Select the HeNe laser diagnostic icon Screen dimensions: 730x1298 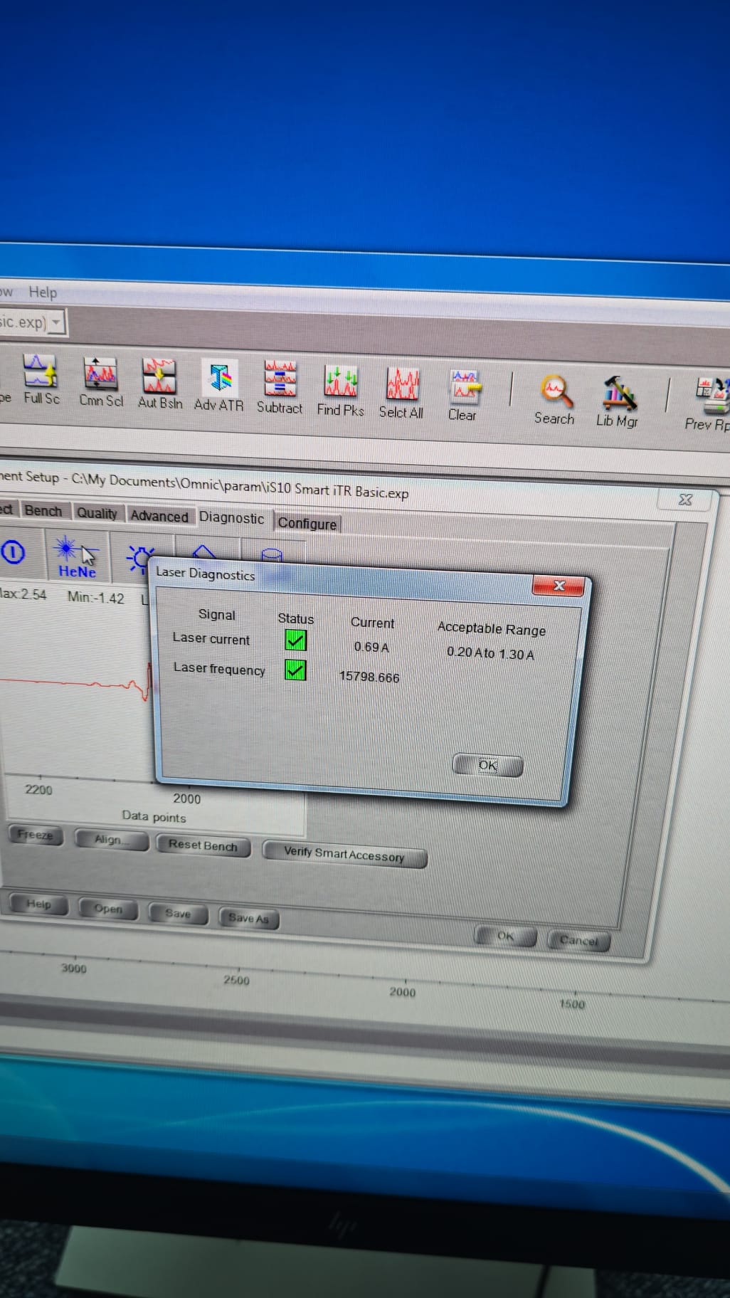click(x=77, y=556)
